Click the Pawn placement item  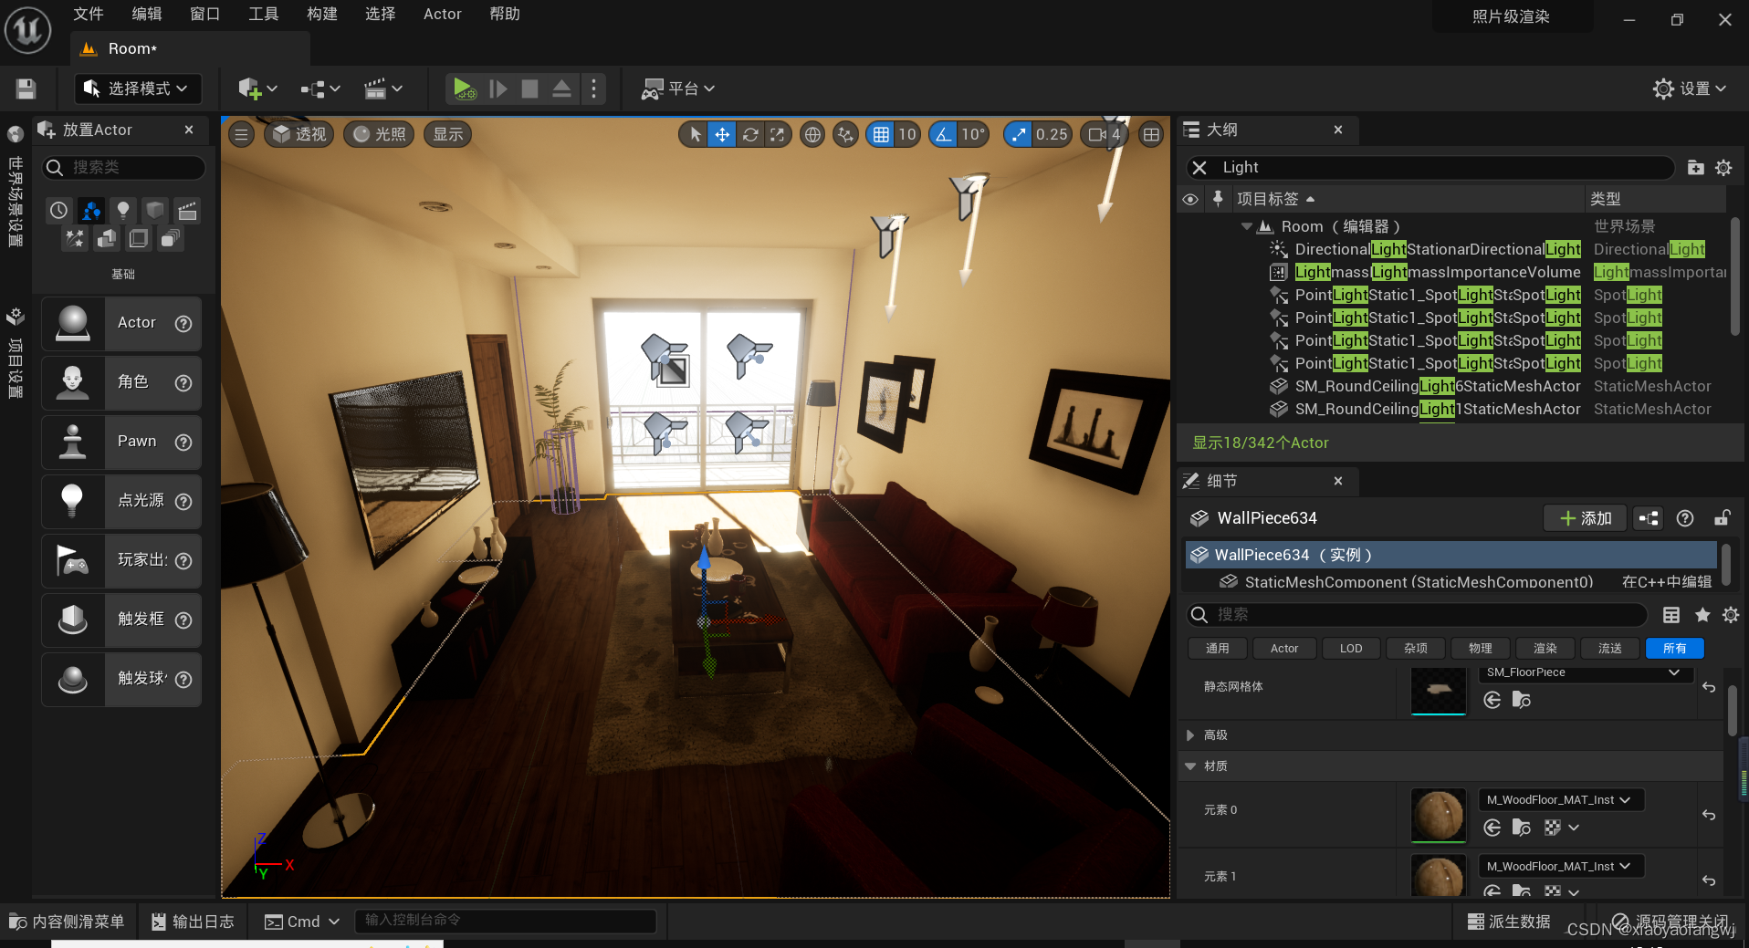pos(121,442)
